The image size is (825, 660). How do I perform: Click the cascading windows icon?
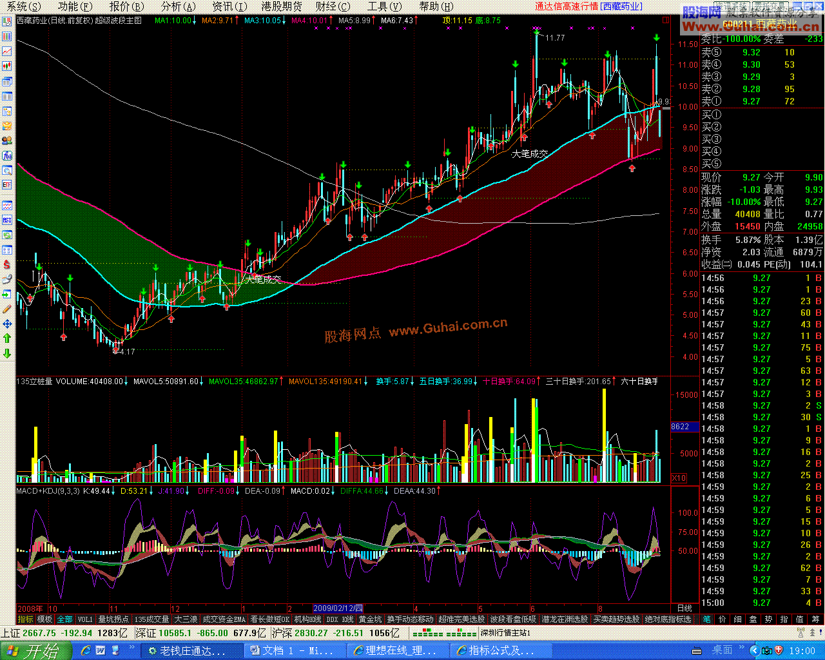click(x=7, y=82)
